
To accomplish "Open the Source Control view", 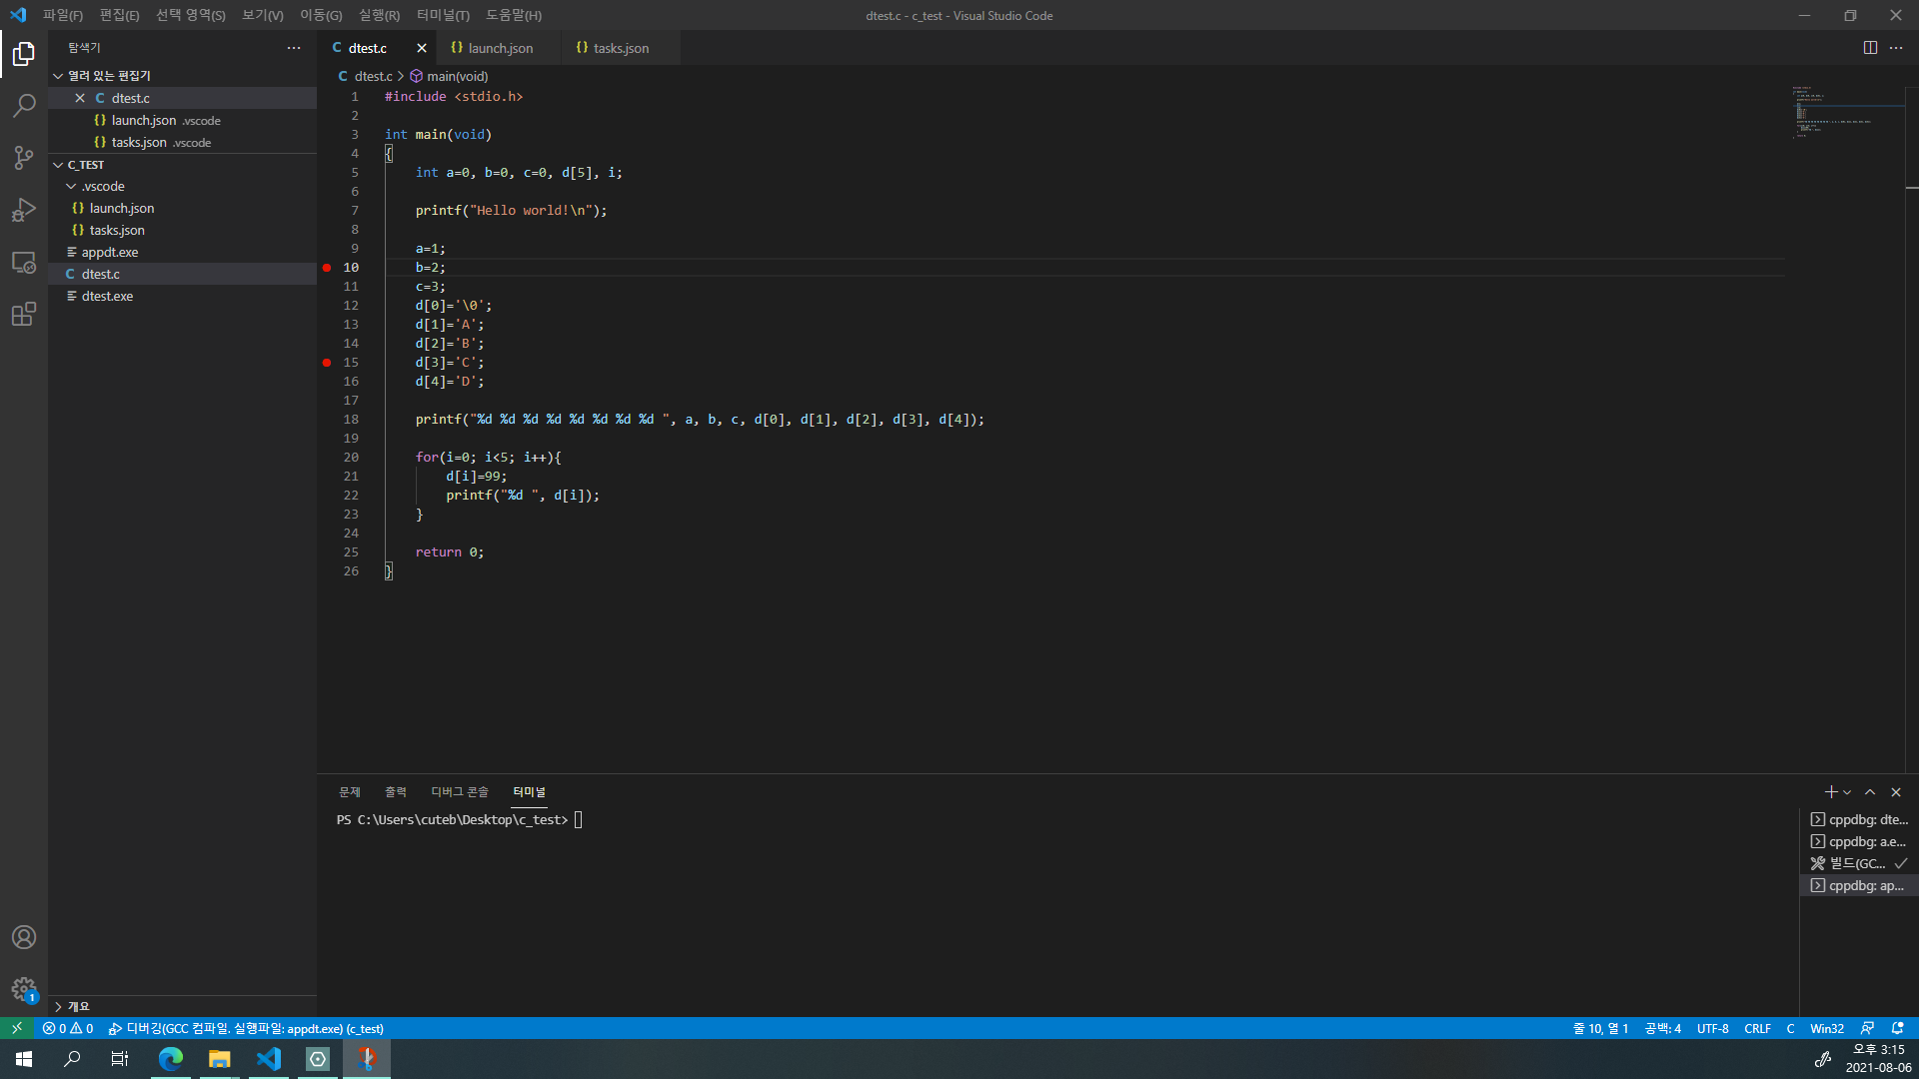I will 24,157.
